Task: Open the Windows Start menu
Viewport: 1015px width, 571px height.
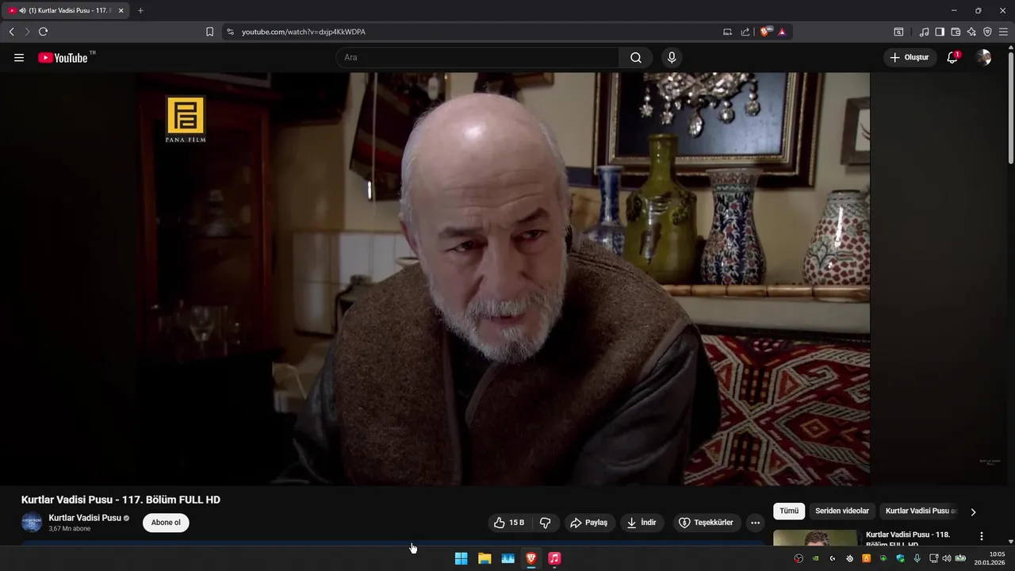Action: point(461,558)
